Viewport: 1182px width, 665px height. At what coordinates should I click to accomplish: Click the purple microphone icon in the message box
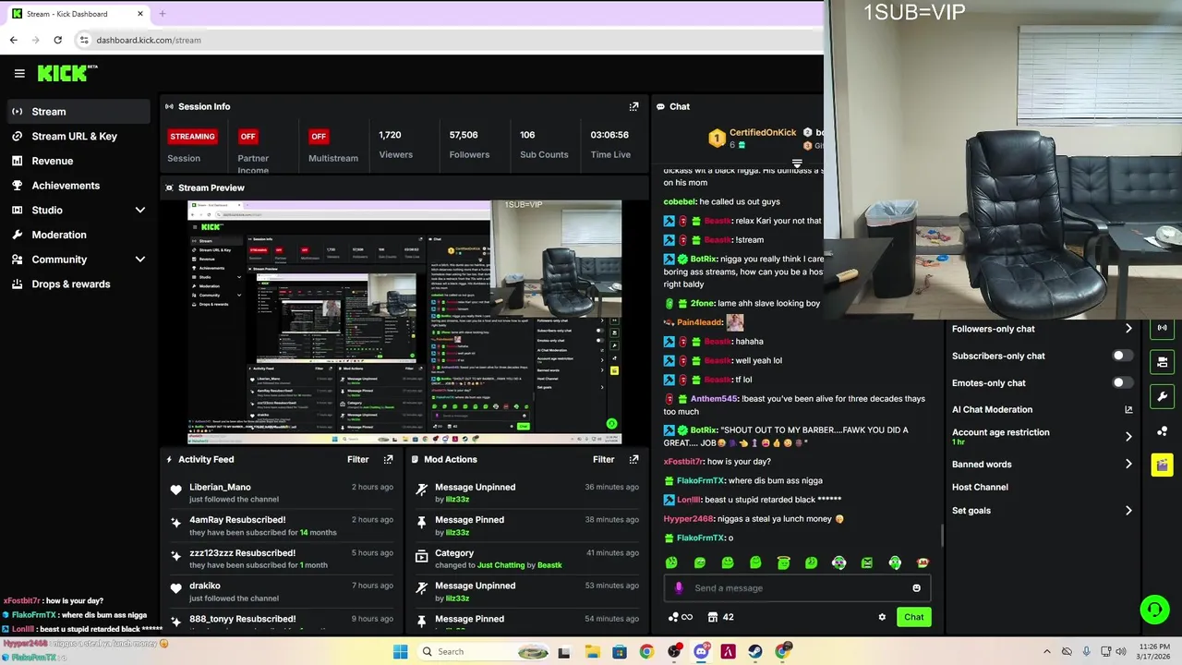pos(679,587)
